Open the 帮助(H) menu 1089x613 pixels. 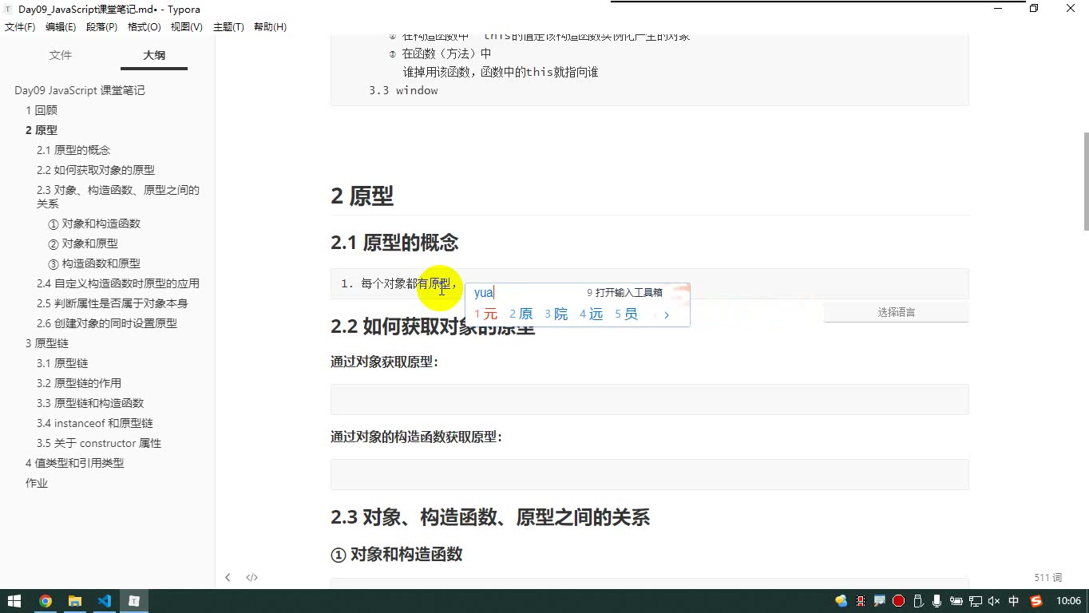[x=270, y=27]
